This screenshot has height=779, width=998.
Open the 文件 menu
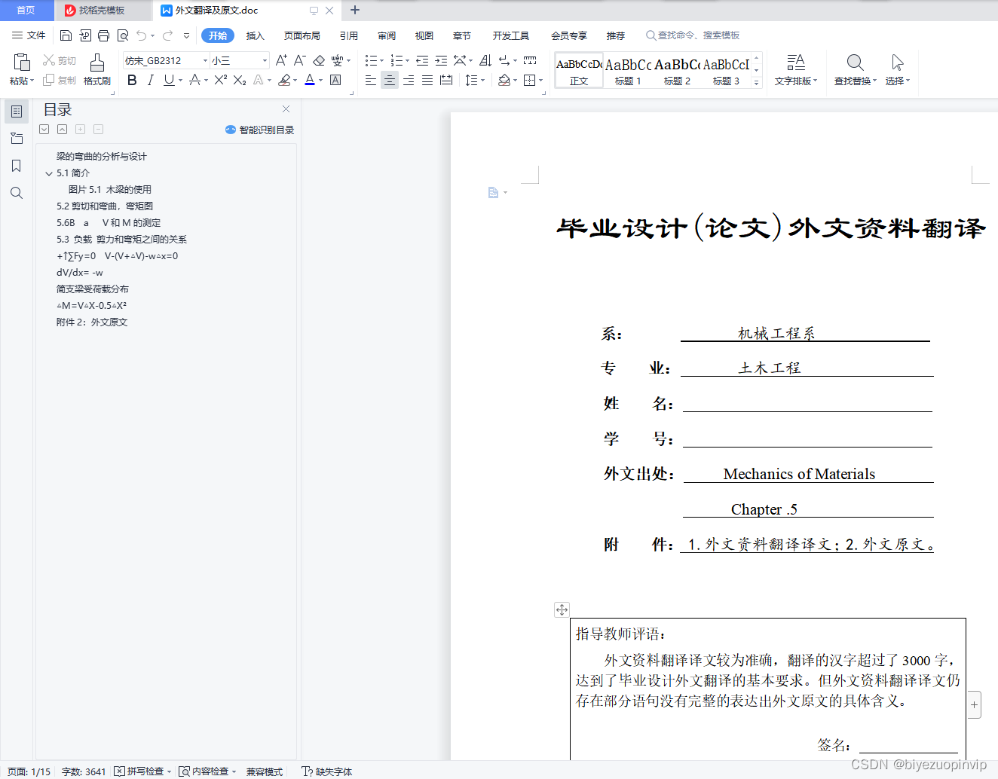point(29,35)
